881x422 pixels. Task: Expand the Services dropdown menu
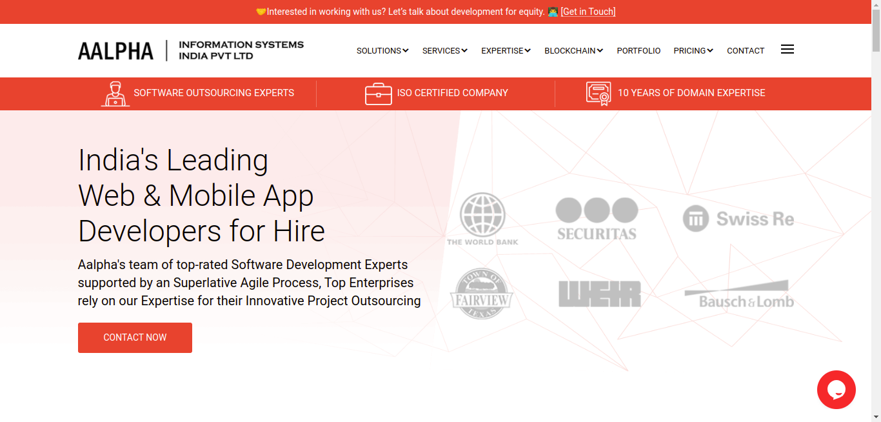point(444,51)
